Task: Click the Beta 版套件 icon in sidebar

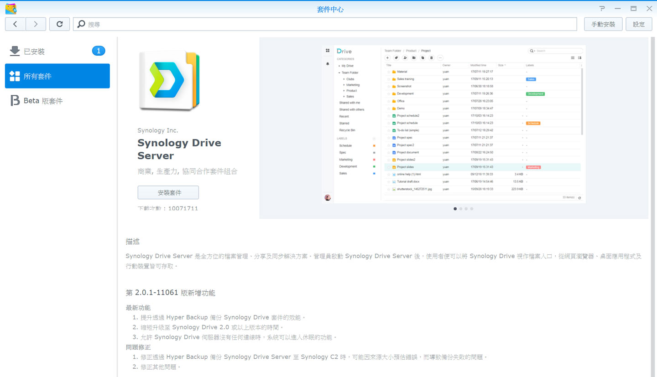Action: tap(15, 101)
